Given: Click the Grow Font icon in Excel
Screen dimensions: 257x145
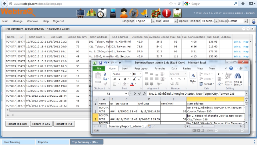Looking at the screenshot, I should coord(134,79).
